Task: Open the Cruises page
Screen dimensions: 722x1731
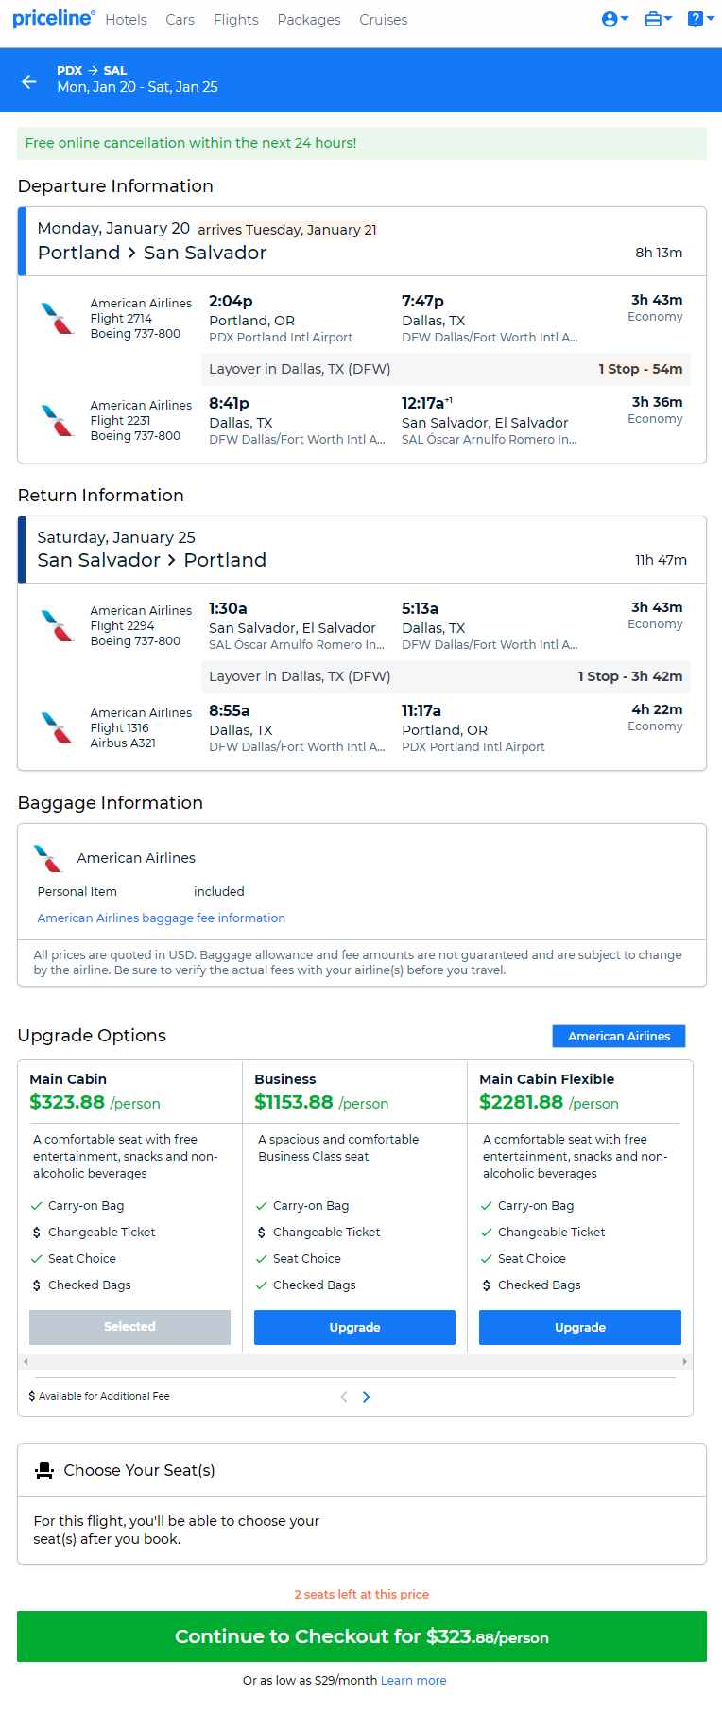Action: 384,20
